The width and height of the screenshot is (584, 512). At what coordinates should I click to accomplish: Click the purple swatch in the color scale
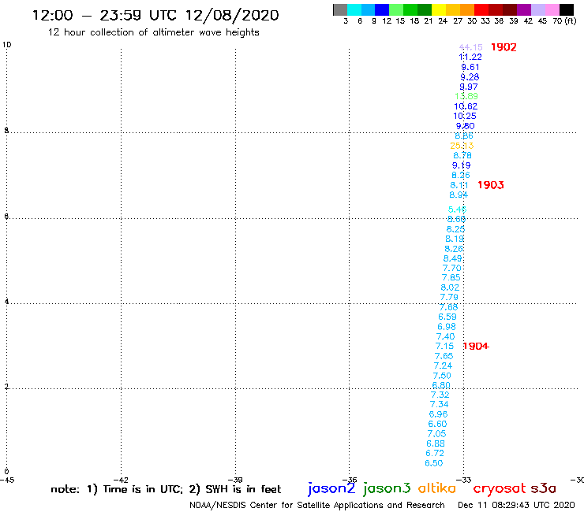[x=524, y=9]
